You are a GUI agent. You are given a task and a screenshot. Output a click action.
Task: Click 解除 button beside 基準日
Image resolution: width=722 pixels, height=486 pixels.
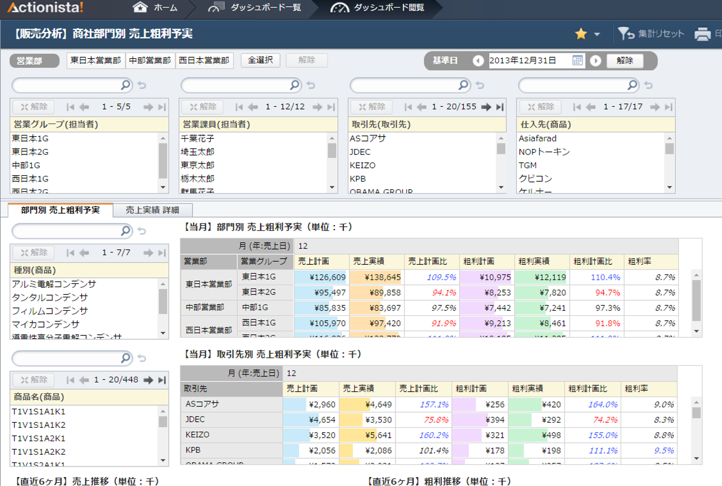click(x=625, y=60)
